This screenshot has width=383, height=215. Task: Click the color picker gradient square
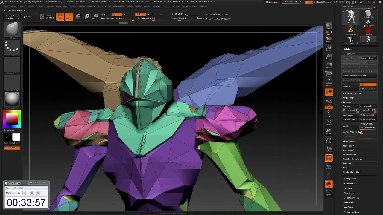tap(12, 119)
